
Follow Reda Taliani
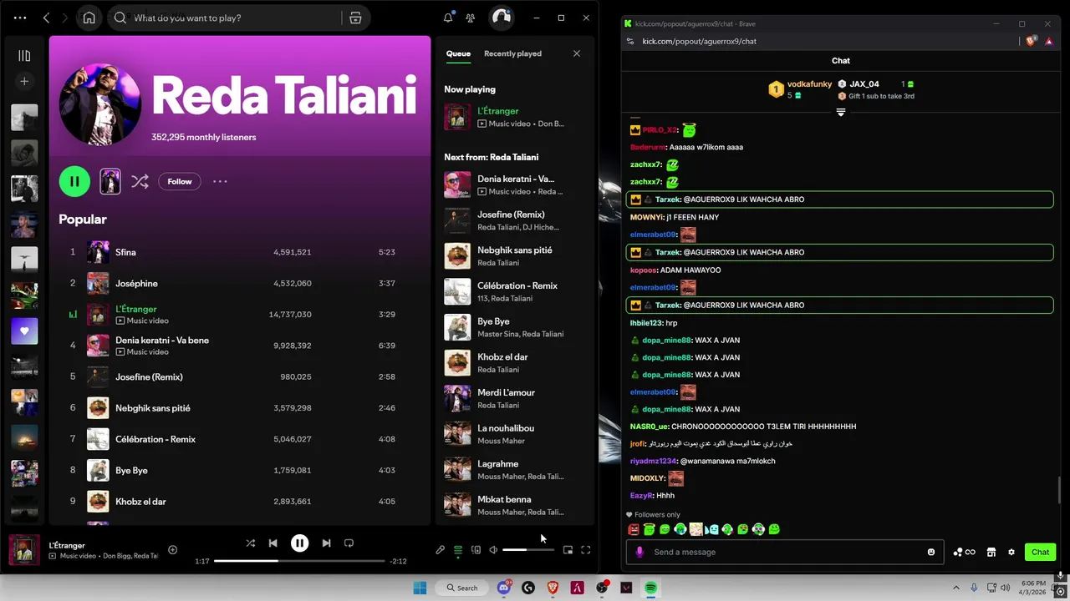[x=180, y=181]
